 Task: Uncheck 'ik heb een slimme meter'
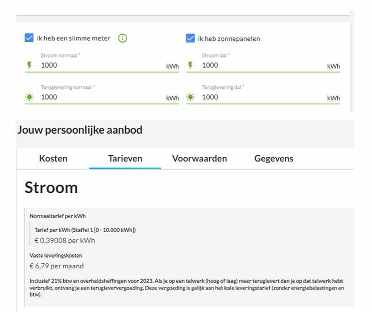(x=29, y=38)
